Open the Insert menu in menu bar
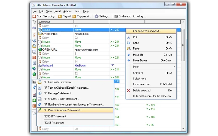Viewport: 218px width, 136px height. (x=57, y=11)
